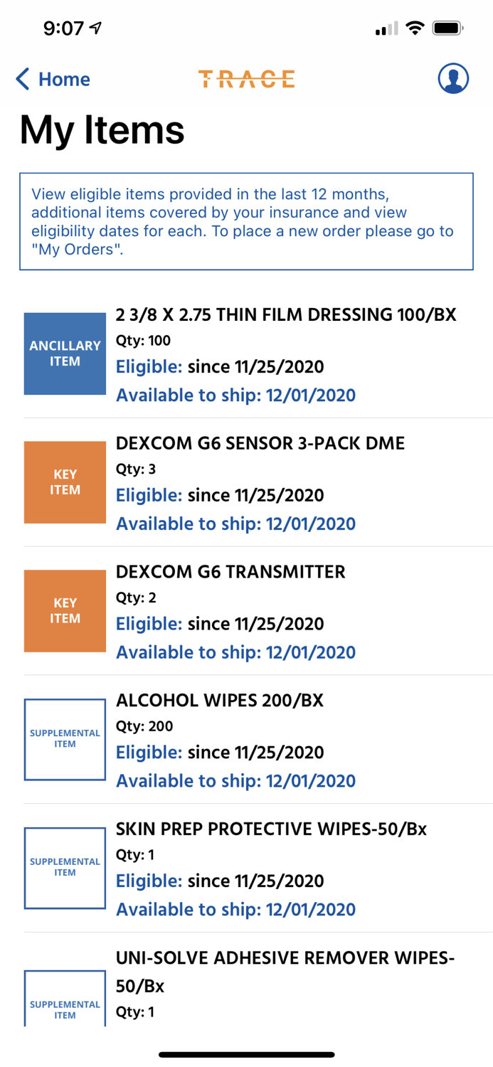Open the Alcohol Wipes 200/BX item
Screen dimensions: 493x1067
tap(220, 701)
